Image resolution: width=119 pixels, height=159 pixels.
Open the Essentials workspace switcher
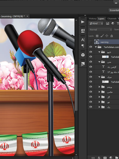114,10
